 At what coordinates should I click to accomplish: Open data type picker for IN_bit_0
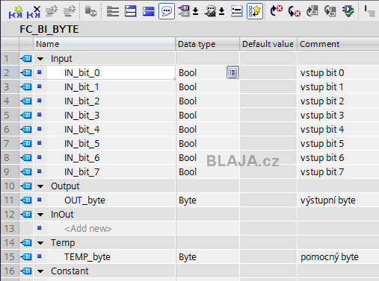pyautogui.click(x=232, y=72)
